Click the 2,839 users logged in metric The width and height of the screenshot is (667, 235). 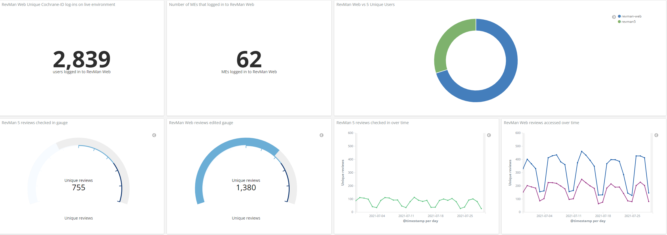[82, 59]
